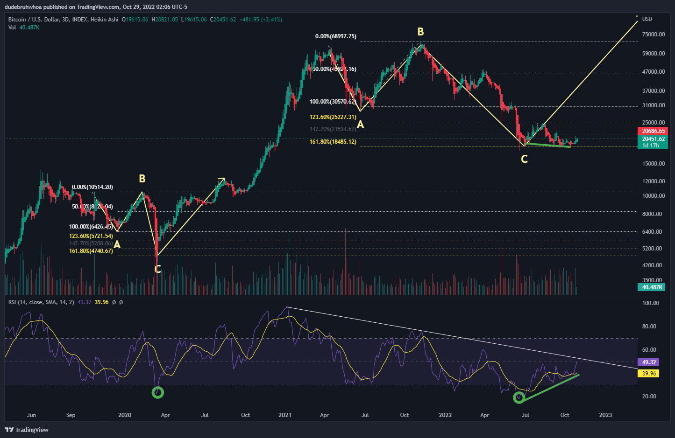Click the 80.00 RSI scale label
This screenshot has height=438, width=675.
(x=649, y=327)
